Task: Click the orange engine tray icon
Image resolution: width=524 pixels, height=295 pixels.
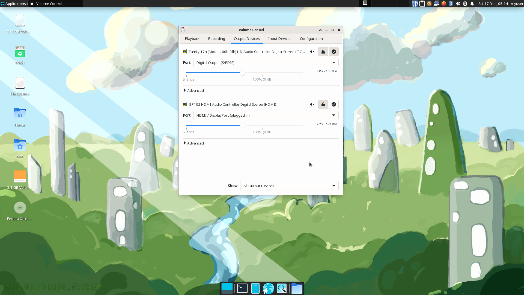Action: 429,4
